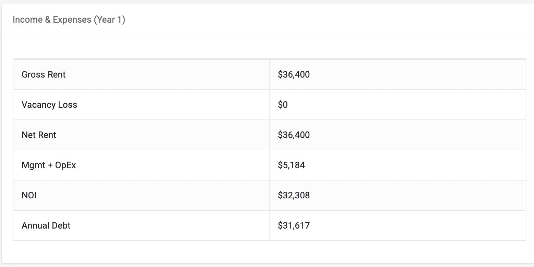The image size is (534, 267).
Task: Click the $36,400 amount beside Gross Rent
Action: click(x=294, y=74)
